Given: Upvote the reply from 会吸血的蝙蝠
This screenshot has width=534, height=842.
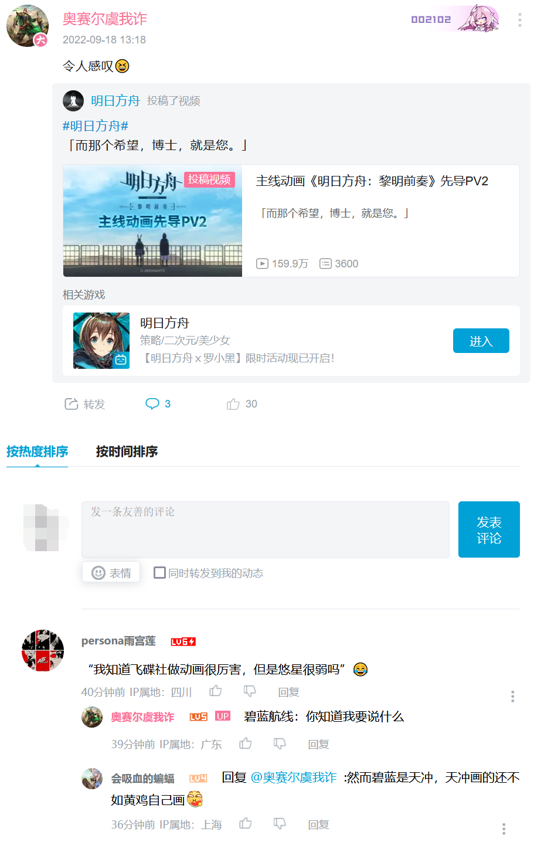Looking at the screenshot, I should pos(246,824).
